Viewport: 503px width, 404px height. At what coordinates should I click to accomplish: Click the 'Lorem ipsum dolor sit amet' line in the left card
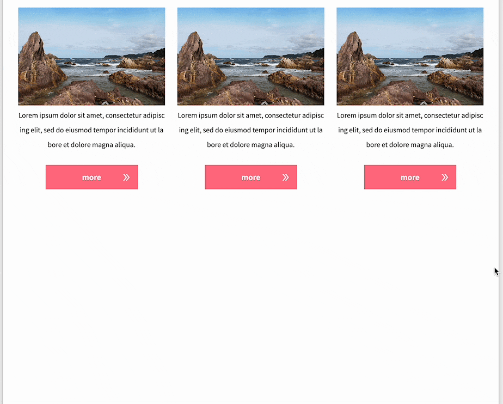tap(92, 115)
